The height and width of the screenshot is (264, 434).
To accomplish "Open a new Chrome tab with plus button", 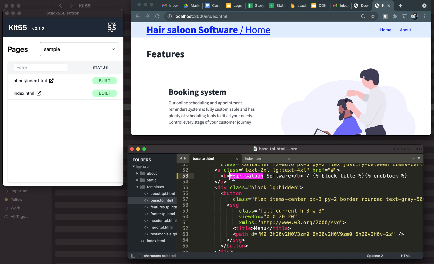I will (x=400, y=5).
